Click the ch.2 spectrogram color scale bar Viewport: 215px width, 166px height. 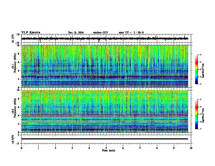click(197, 114)
